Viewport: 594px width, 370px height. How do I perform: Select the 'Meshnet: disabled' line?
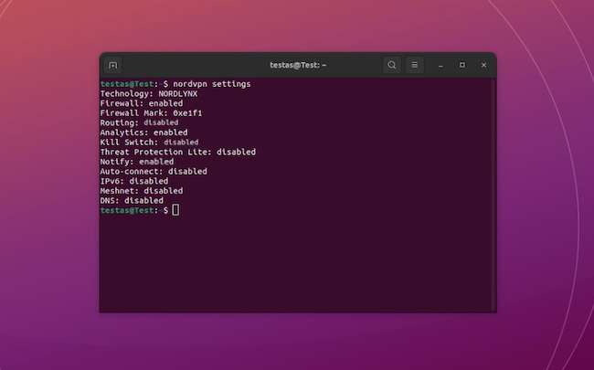(142, 191)
